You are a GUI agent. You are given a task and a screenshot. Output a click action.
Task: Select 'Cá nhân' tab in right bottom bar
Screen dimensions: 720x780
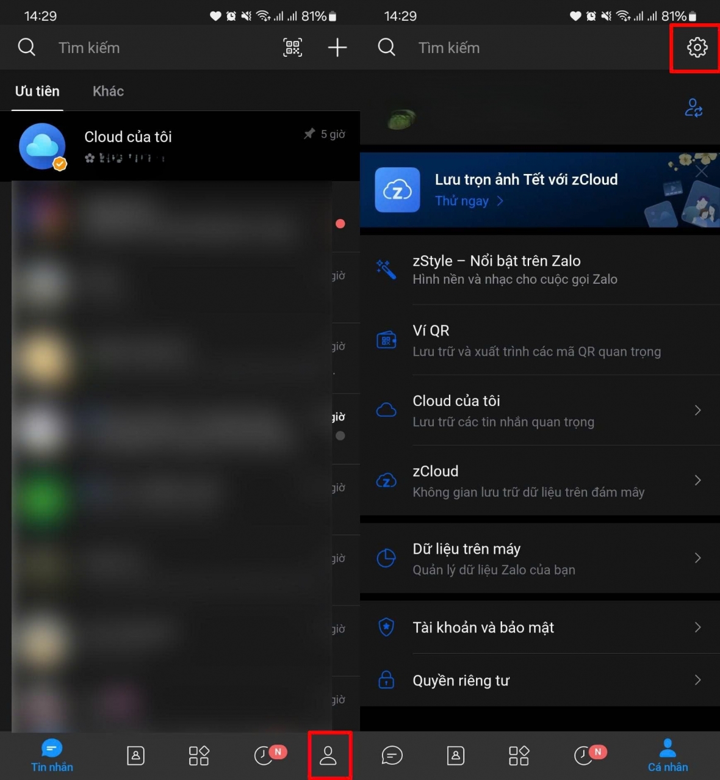668,756
